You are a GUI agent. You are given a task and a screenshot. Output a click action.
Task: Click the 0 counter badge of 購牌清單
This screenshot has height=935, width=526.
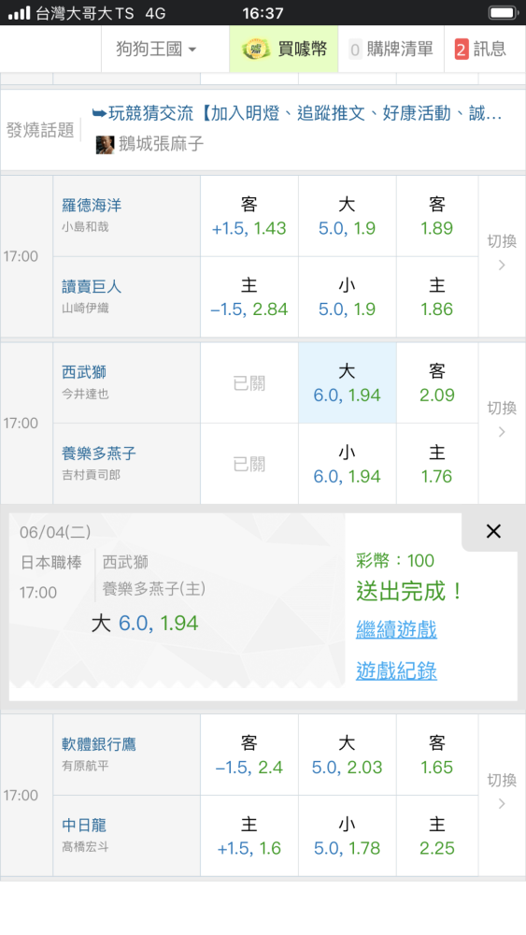point(355,50)
